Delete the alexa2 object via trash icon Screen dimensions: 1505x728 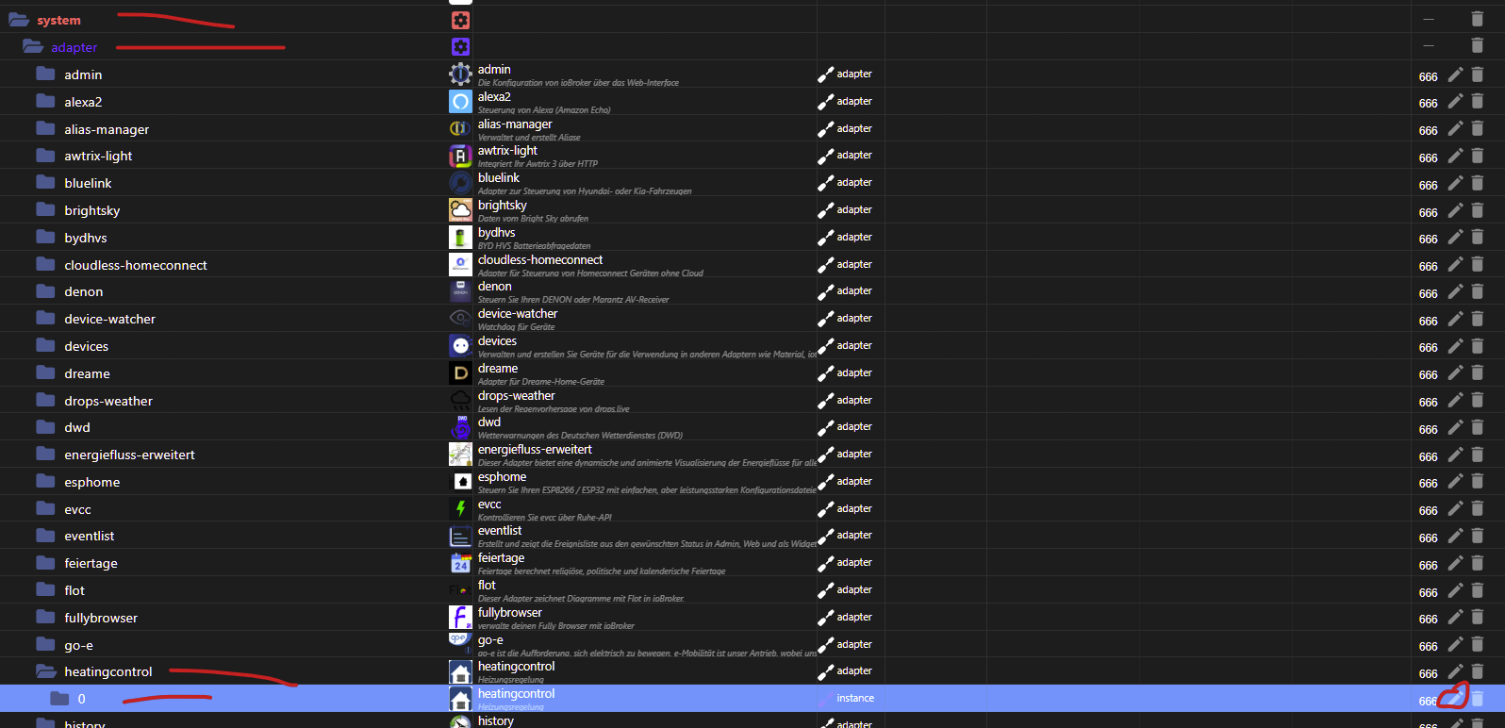(1478, 101)
